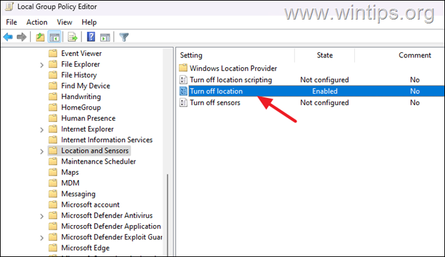Toggle the Show/Hide Console Tree icon
Screen dimensions: 445x257
tap(55, 37)
